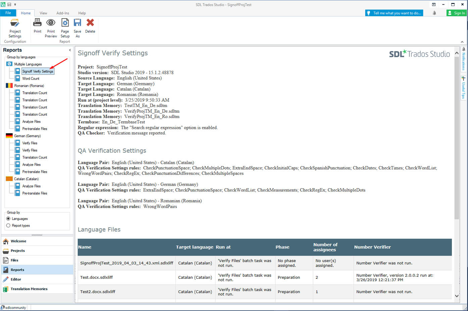The height and width of the screenshot is (311, 468).
Task: Select the Multiple Languages tree group
Action: [x=28, y=64]
